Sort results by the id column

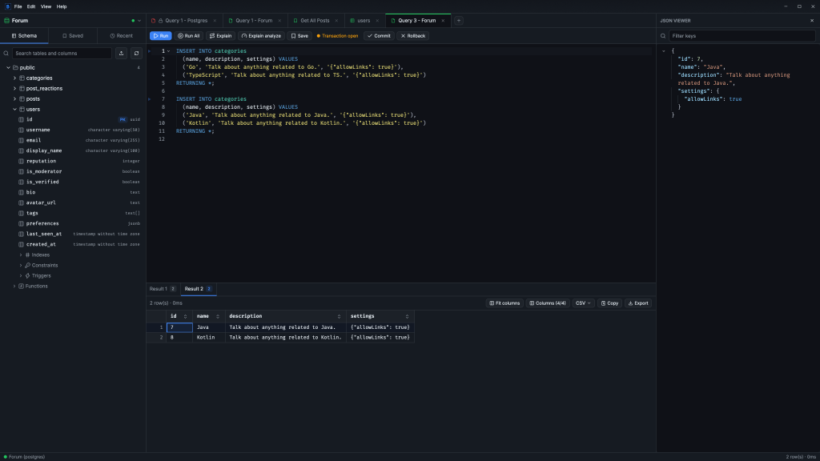[x=185, y=317]
